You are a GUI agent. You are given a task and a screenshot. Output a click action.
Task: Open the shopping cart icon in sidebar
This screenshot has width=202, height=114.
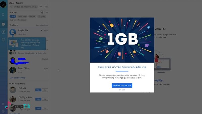tap(3, 39)
